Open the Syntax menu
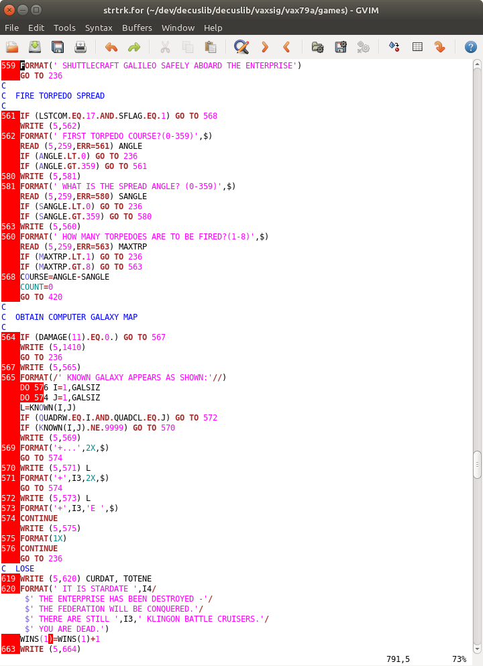483x666 pixels. (x=99, y=27)
